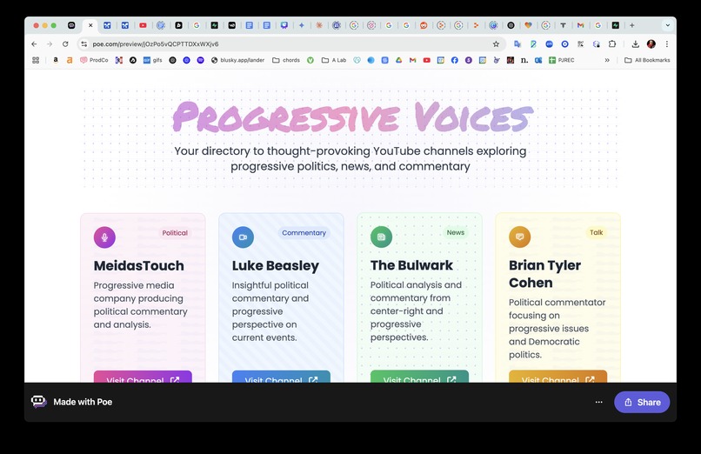This screenshot has height=454, width=701.
Task: Open the Chrome three-dot menu
Action: [666, 43]
